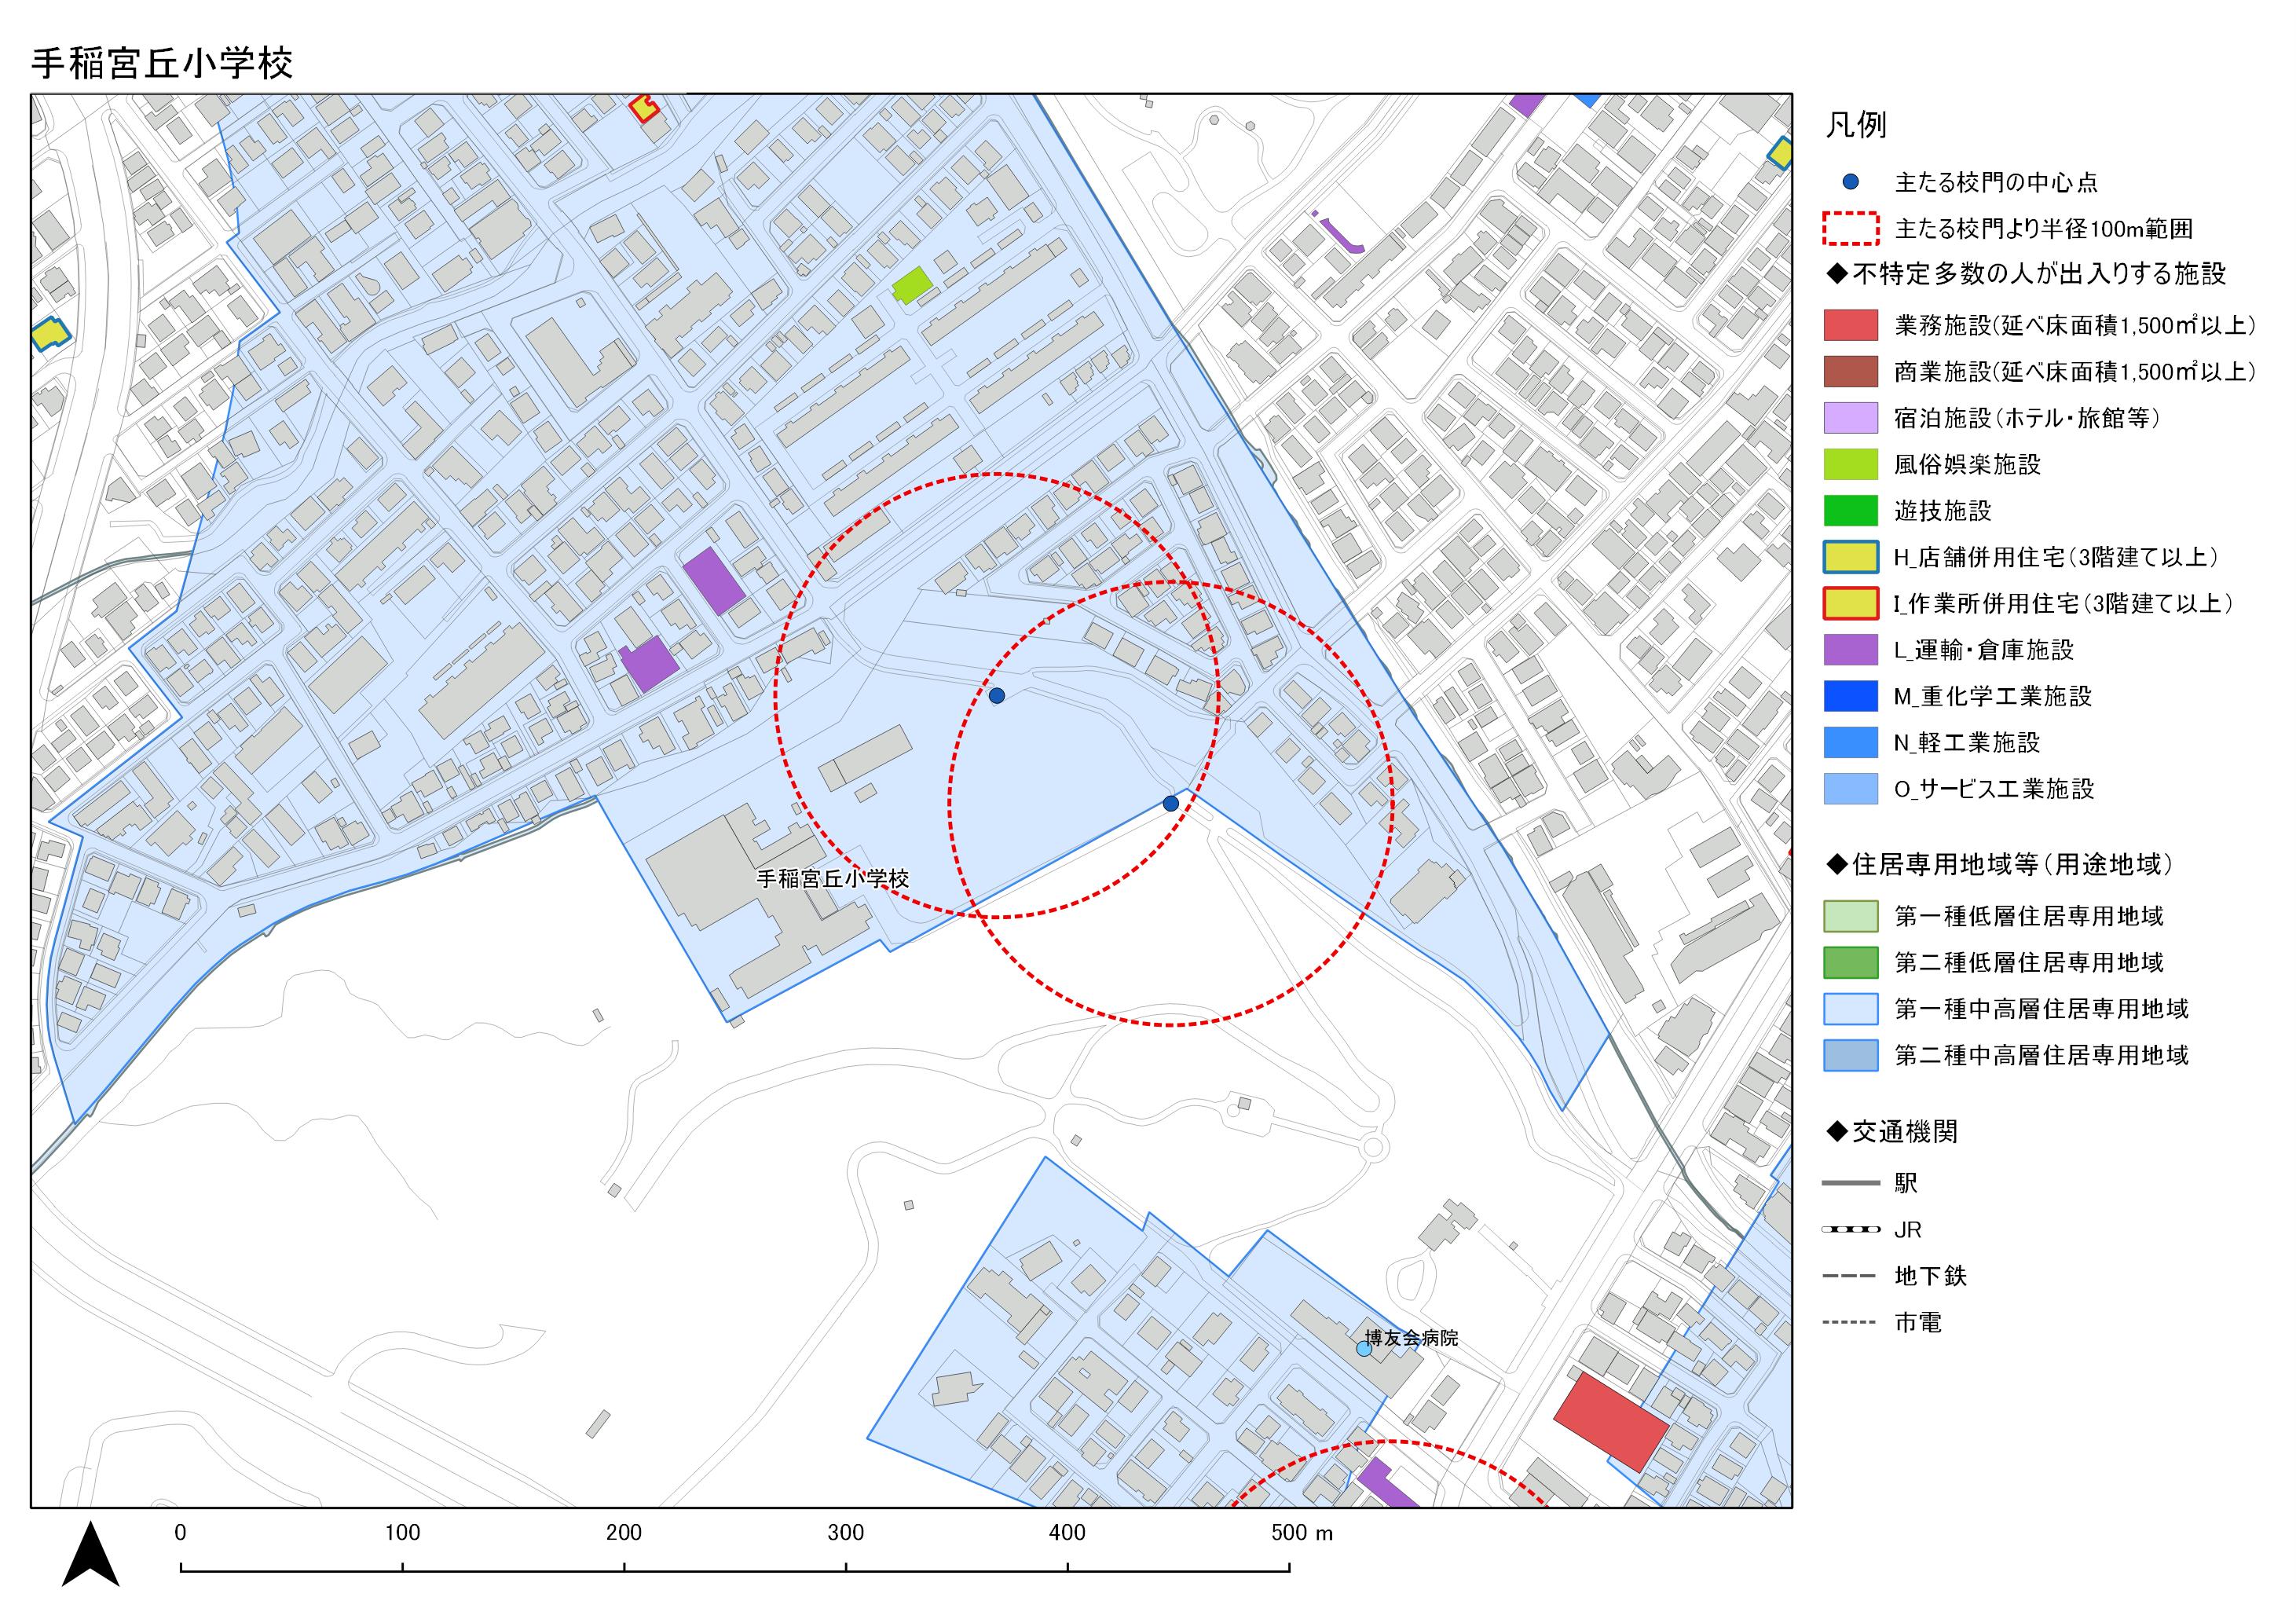The image size is (2296, 1623).
Task: Click the 地下鉄 dashed line symbol
Action: (x=1851, y=1276)
